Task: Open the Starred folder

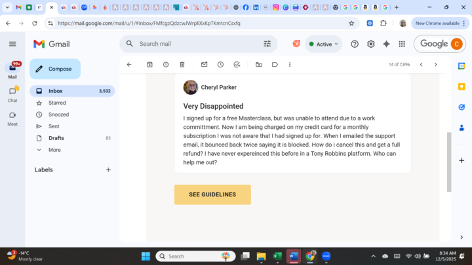Action: (x=72, y=103)
